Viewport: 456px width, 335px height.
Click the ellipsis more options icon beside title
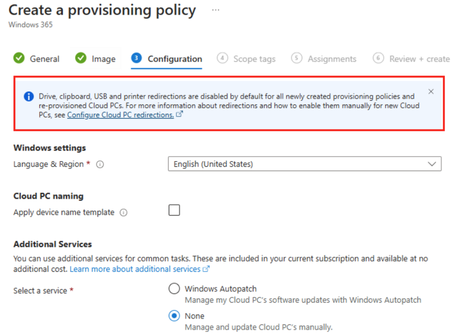(215, 10)
